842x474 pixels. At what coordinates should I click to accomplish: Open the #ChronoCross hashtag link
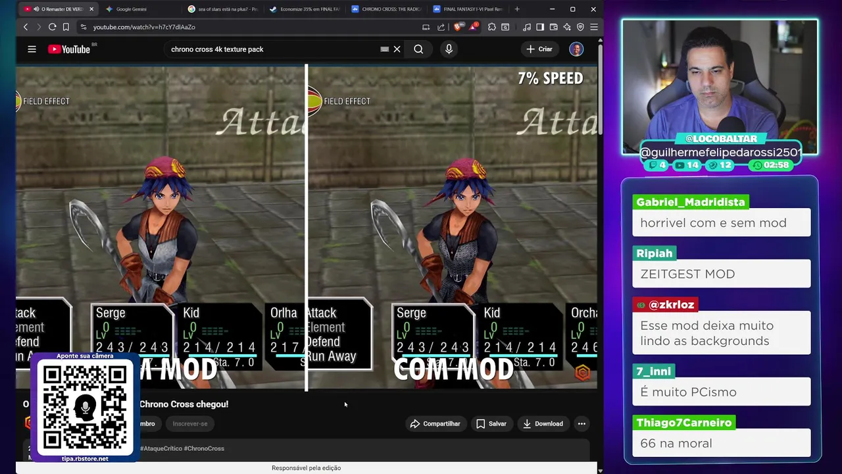point(205,448)
